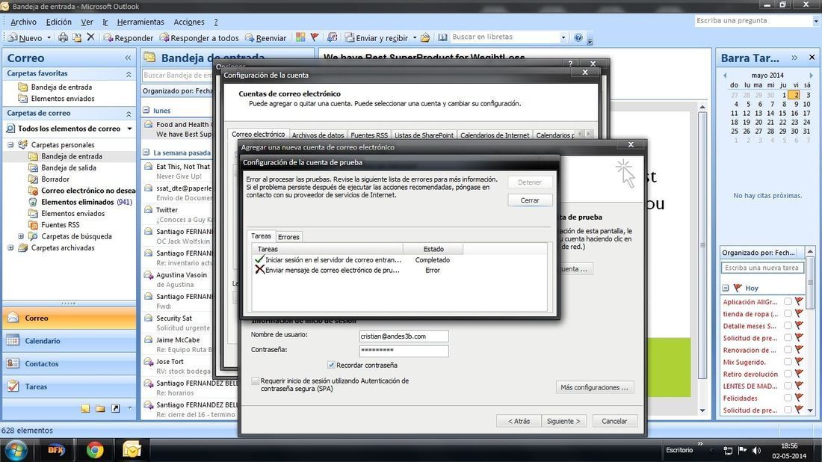
Task: Open the Address Book toolbar icon
Action: point(443,37)
